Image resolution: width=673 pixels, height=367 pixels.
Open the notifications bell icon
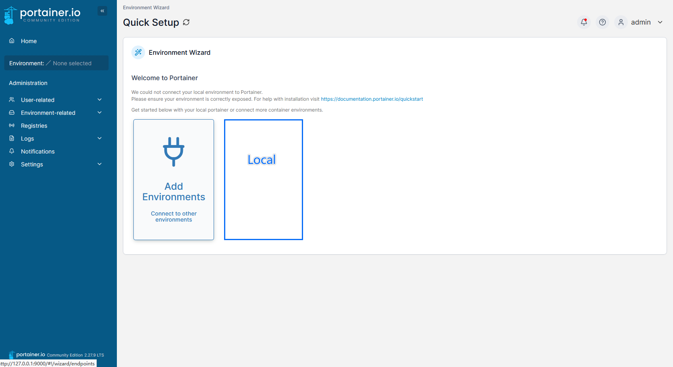pyautogui.click(x=584, y=22)
